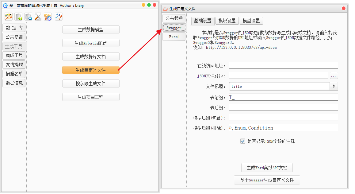The height and width of the screenshot is (194, 355).
Task: Click 生成Word离线API文档 button
Action: tap(267, 168)
